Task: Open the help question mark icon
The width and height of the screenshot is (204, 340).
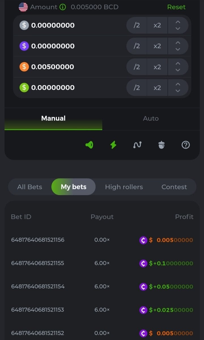Action: click(185, 145)
